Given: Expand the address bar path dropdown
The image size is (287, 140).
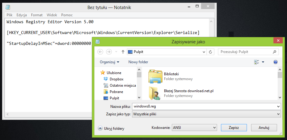Looking at the screenshot, I should pos(204,52).
